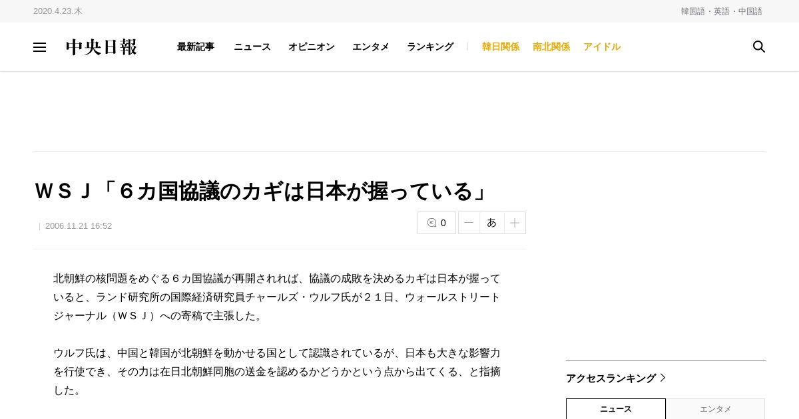The width and height of the screenshot is (799, 419).
Task: Open ニュース in the top navigation
Action: (x=252, y=47)
